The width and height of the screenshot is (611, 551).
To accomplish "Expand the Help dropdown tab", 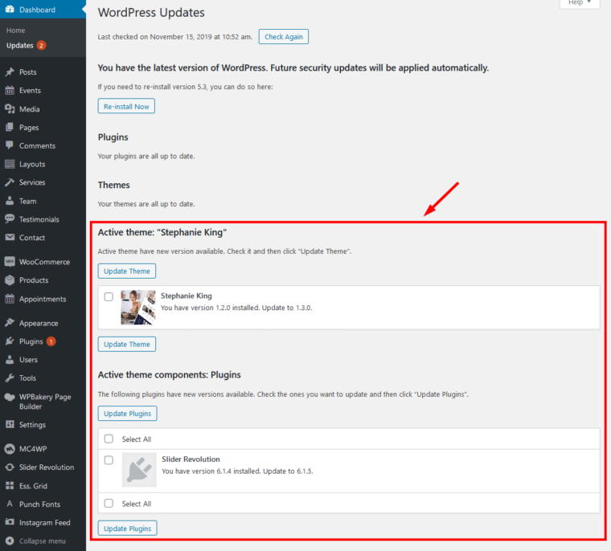I will [579, 3].
